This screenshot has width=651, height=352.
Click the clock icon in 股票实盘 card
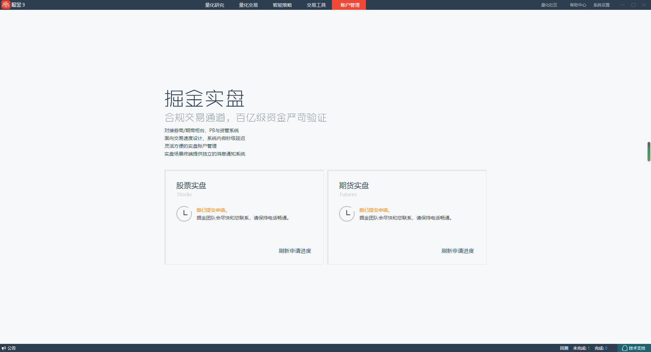coord(184,214)
